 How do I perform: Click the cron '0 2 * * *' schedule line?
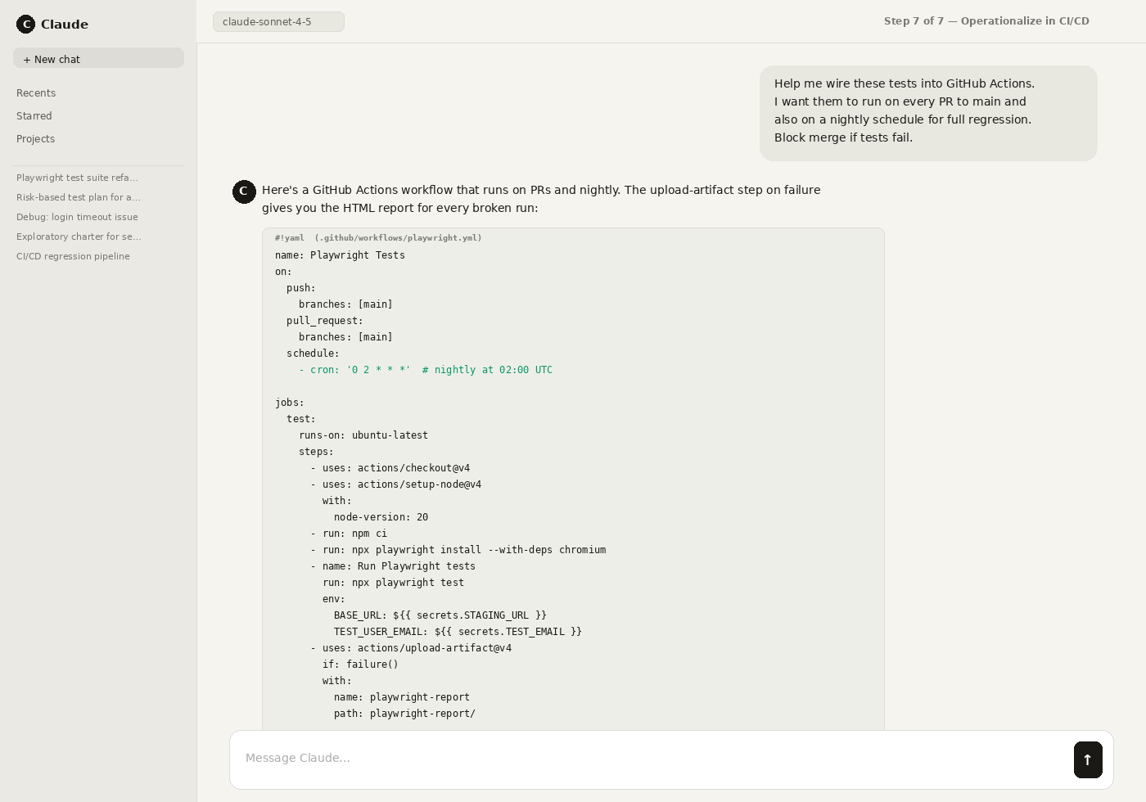tap(426, 370)
